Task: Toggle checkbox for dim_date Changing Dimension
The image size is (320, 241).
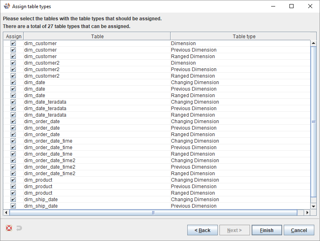Action: (x=13, y=83)
